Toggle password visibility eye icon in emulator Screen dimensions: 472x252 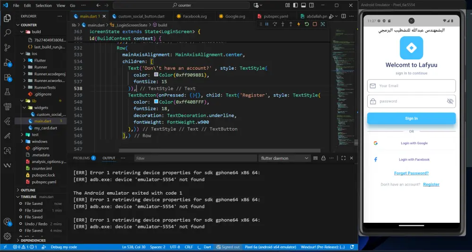(450, 101)
